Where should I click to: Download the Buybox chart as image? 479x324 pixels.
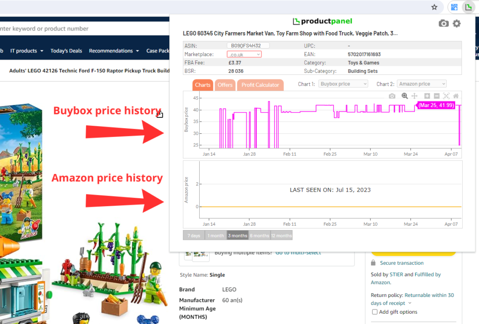pos(392,96)
